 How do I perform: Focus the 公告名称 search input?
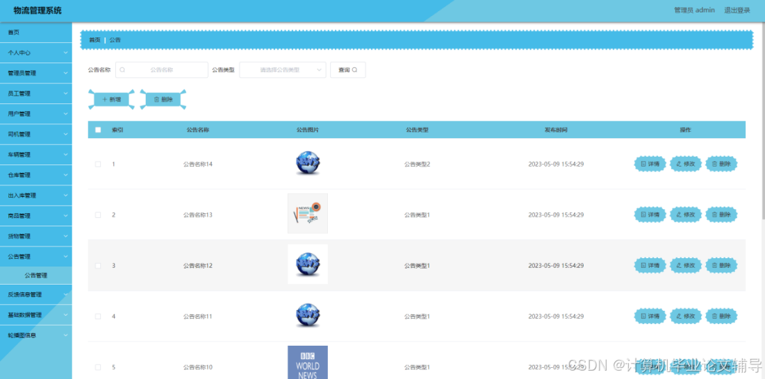pos(161,69)
